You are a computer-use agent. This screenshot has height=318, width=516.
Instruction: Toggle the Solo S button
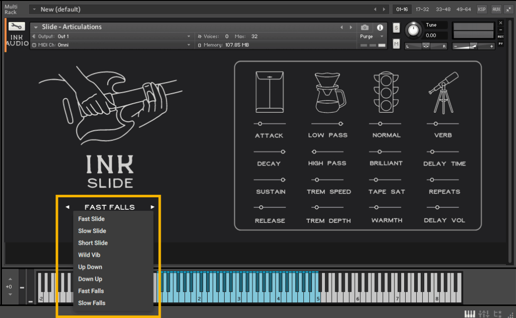pyautogui.click(x=396, y=27)
